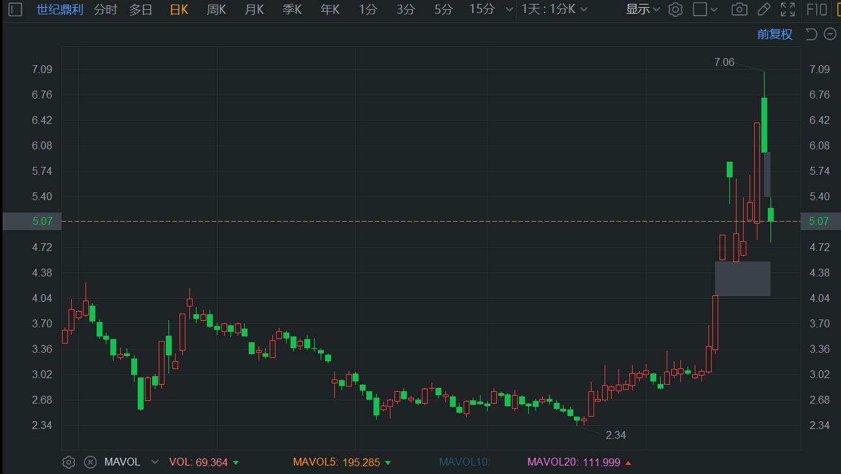This screenshot has height=474, width=841.
Task: Open the 显示 dropdown
Action: pos(643,10)
